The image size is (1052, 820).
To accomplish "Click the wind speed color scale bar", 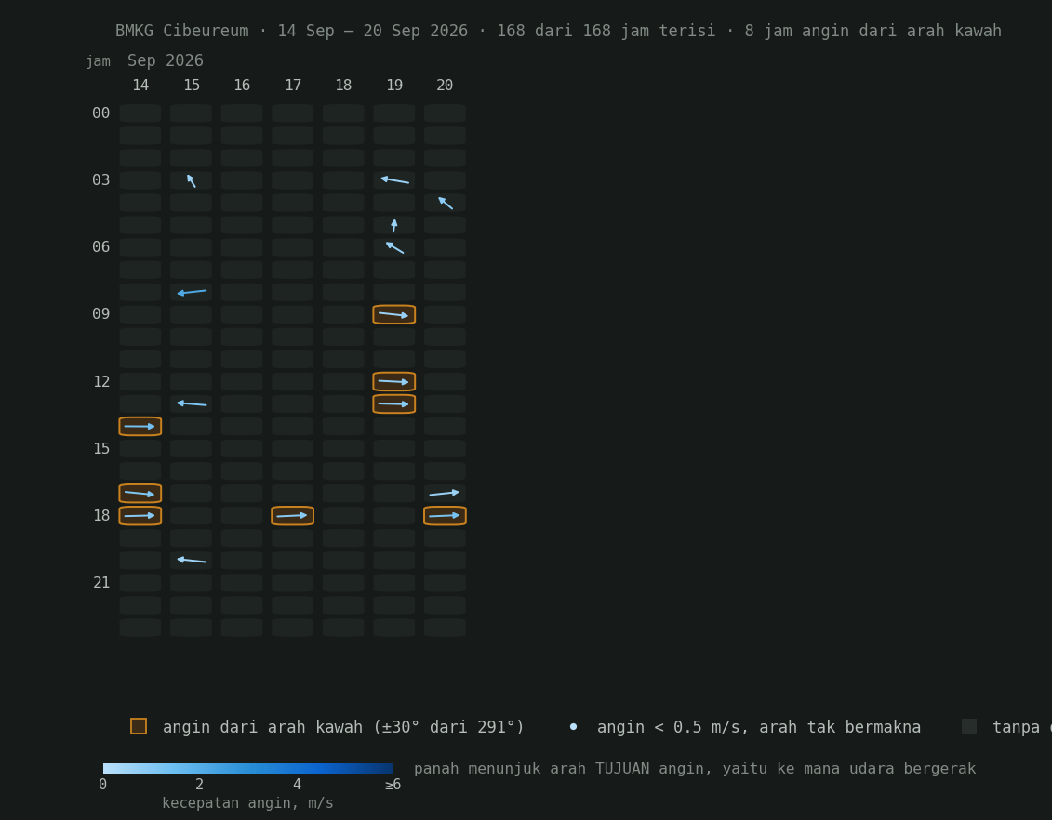I will (x=248, y=768).
